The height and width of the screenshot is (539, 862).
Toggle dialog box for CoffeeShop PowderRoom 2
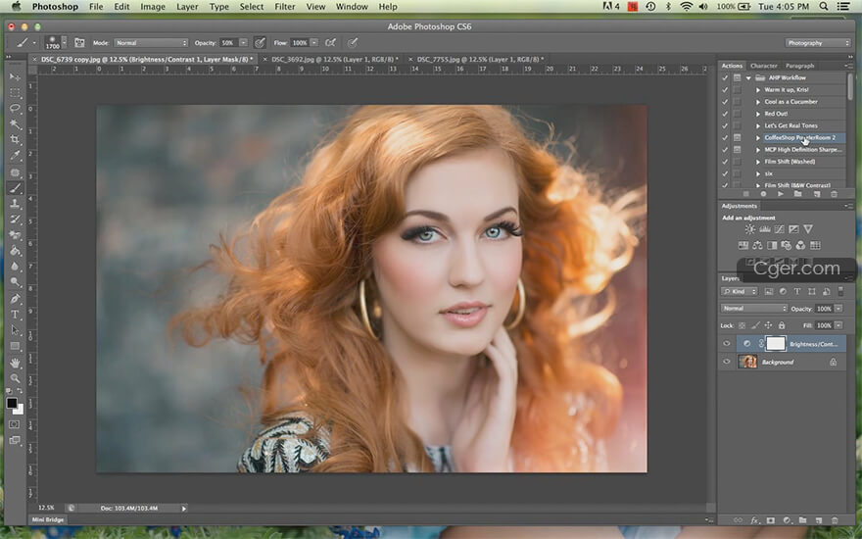[x=738, y=137]
